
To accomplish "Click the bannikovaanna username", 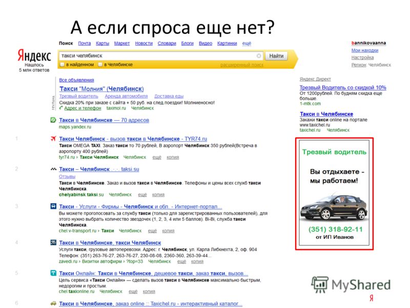I will click(368, 43).
